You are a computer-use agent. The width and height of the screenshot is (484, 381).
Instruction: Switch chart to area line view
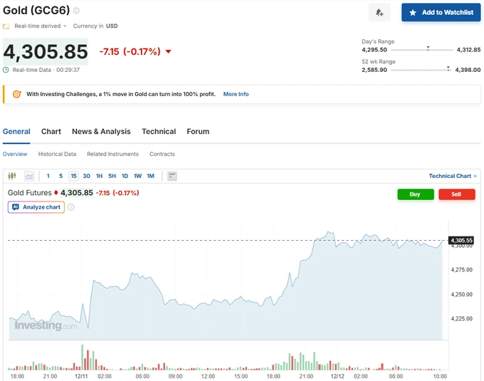[29, 176]
